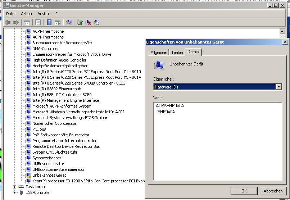Click the keyboard icon next to Tastaturen
This screenshot has height=200, width=290.
pyautogui.click(x=21, y=187)
